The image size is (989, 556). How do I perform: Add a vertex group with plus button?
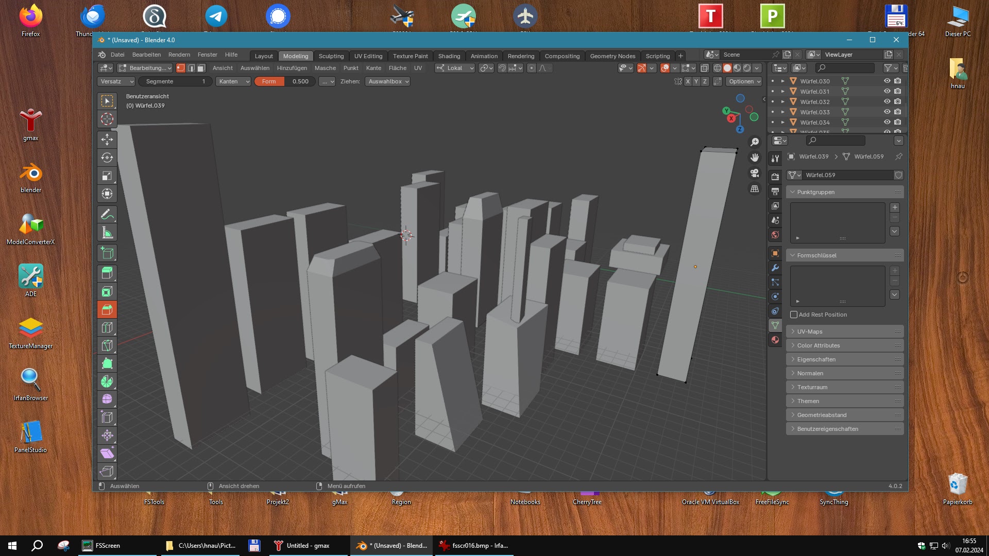click(895, 207)
